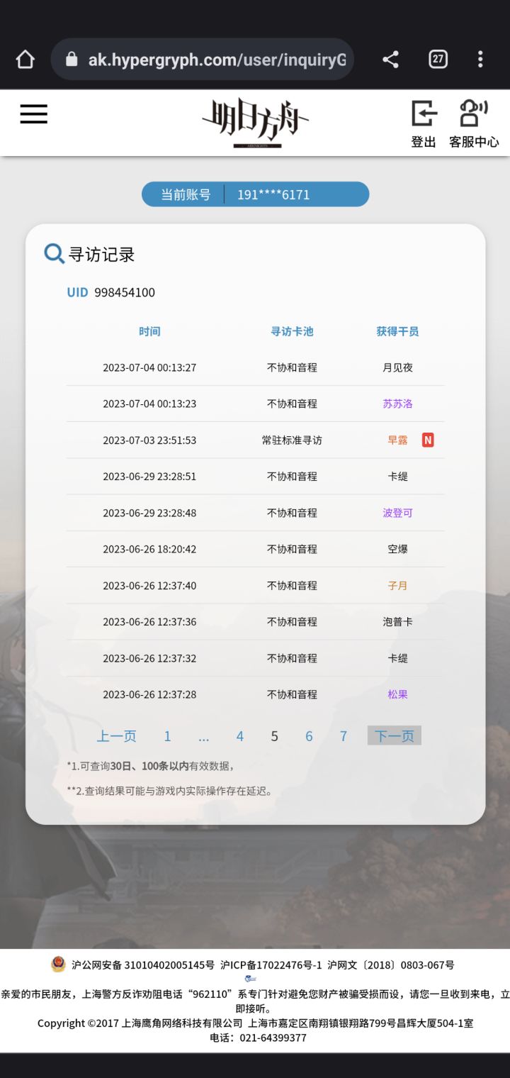Tap 不协和音程 in the 松果 row
The height and width of the screenshot is (1078, 510).
[292, 694]
